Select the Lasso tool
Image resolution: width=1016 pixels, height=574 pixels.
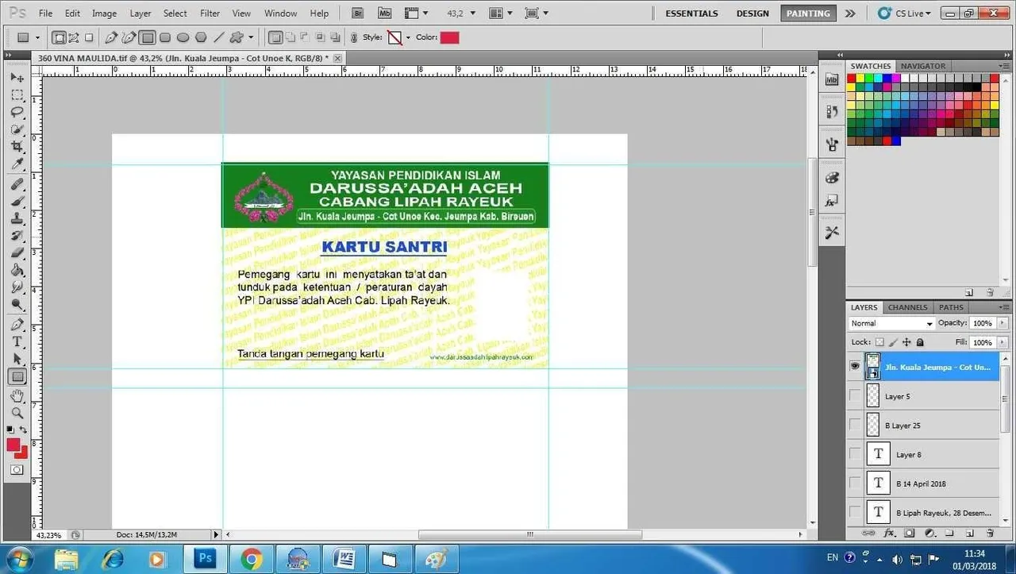pyautogui.click(x=17, y=112)
